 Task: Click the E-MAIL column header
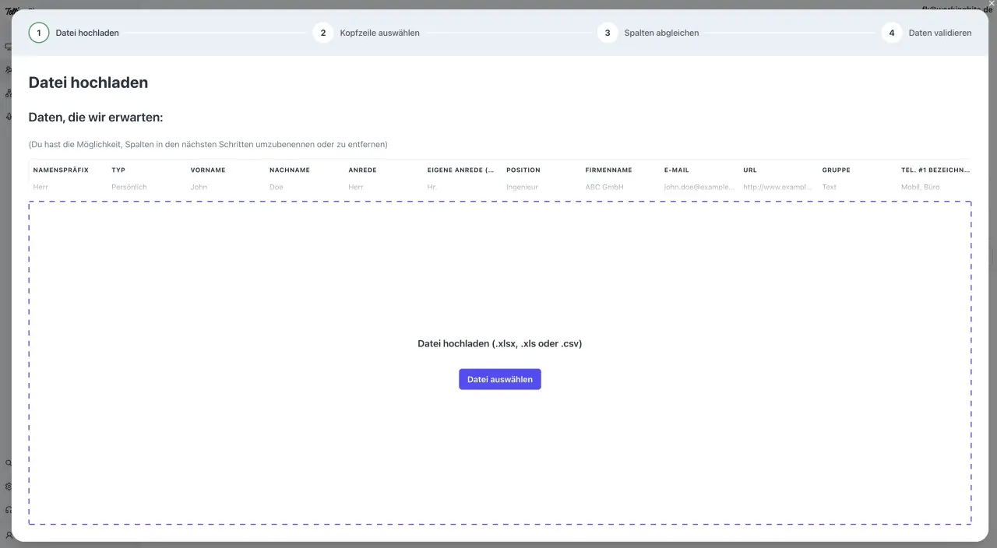tap(676, 170)
